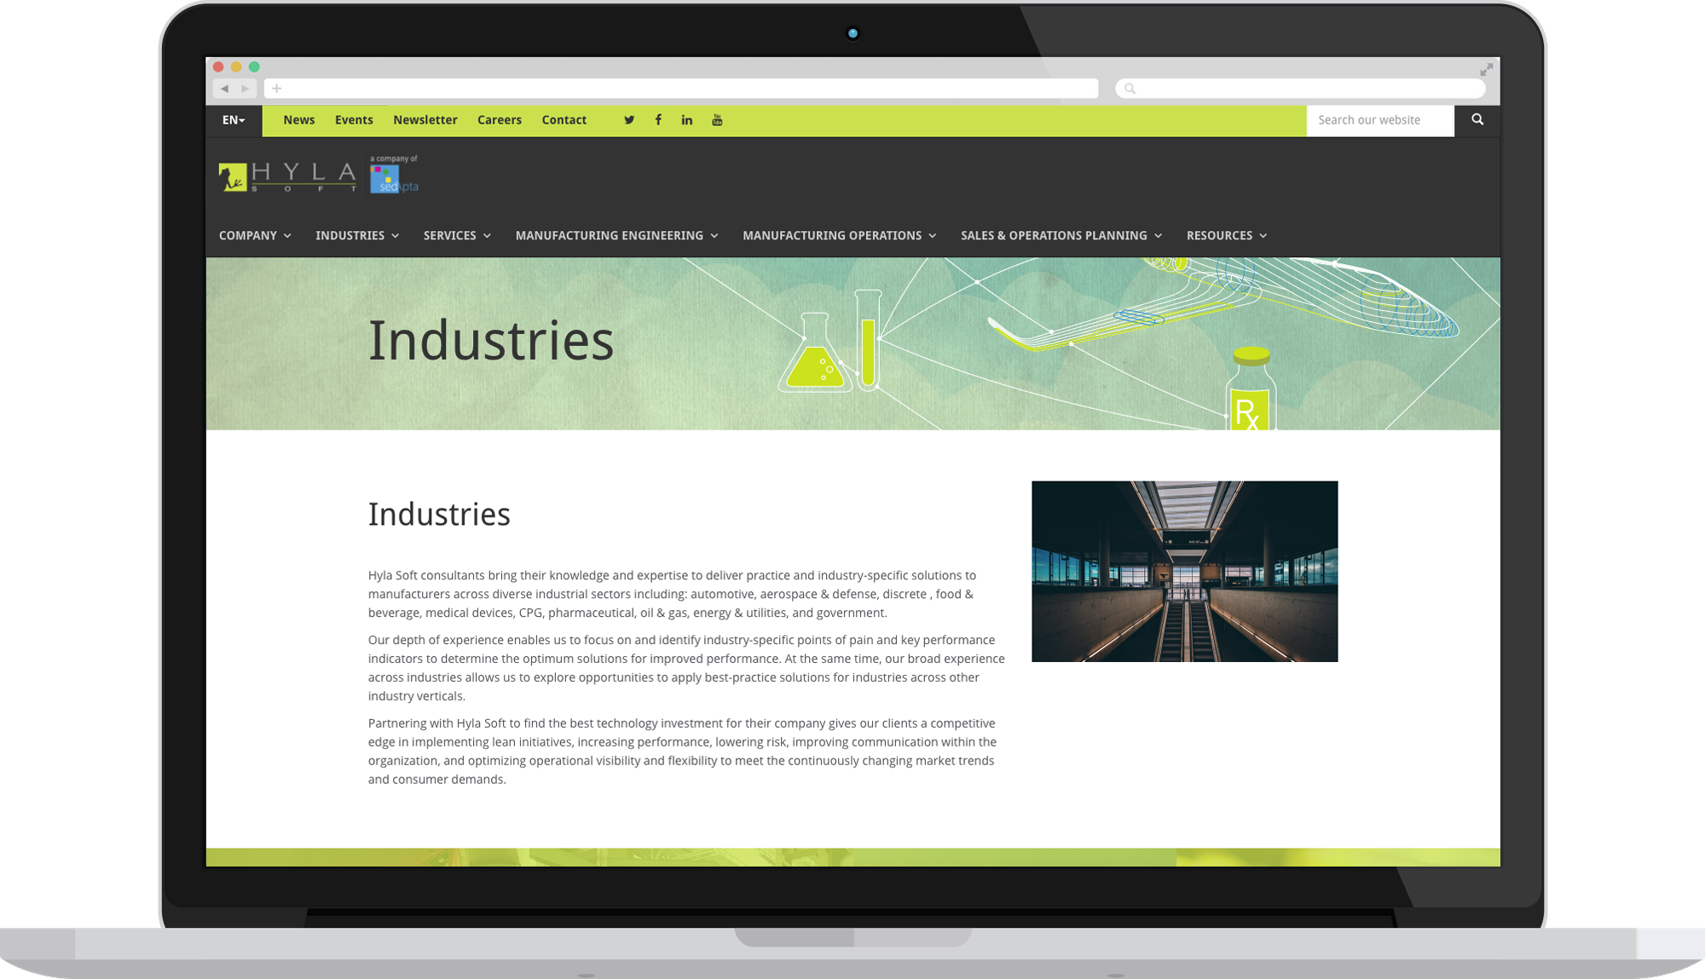Go to the News page
The image size is (1705, 979).
[x=299, y=120]
